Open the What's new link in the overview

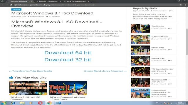click(46, 38)
